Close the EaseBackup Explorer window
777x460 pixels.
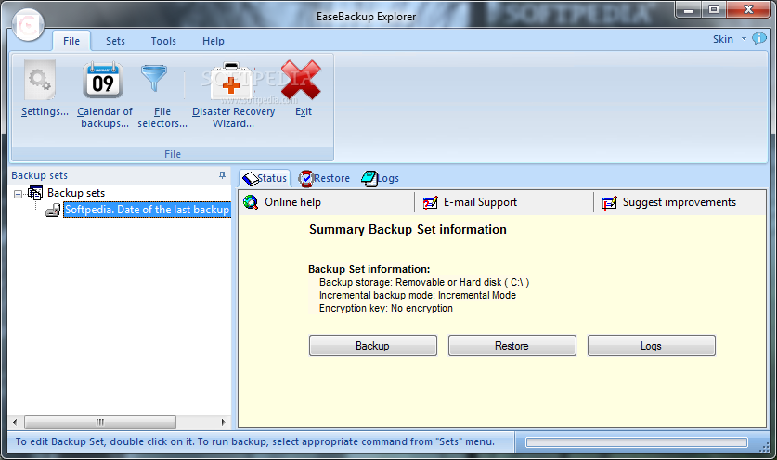748,10
